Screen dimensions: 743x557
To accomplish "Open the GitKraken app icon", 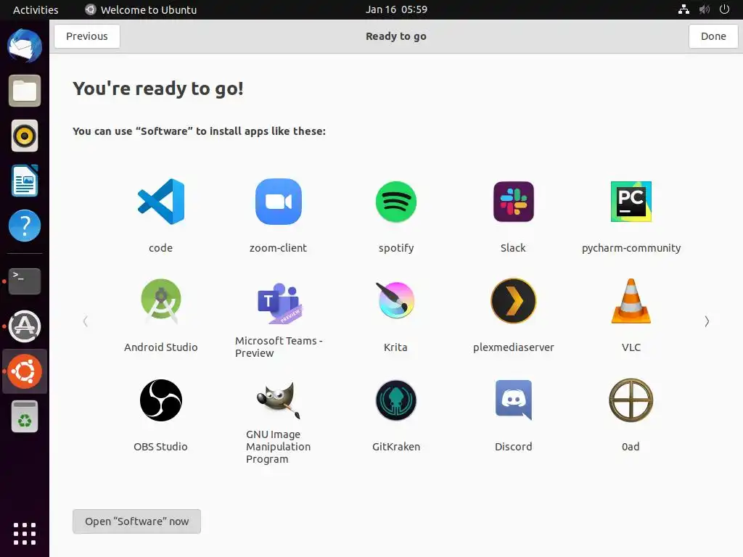I will [396, 400].
